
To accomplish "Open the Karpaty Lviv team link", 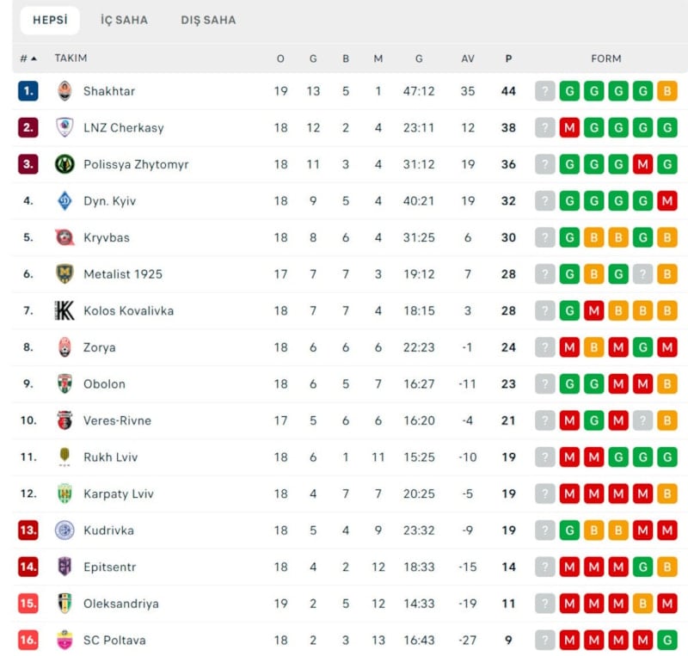I will click(119, 494).
